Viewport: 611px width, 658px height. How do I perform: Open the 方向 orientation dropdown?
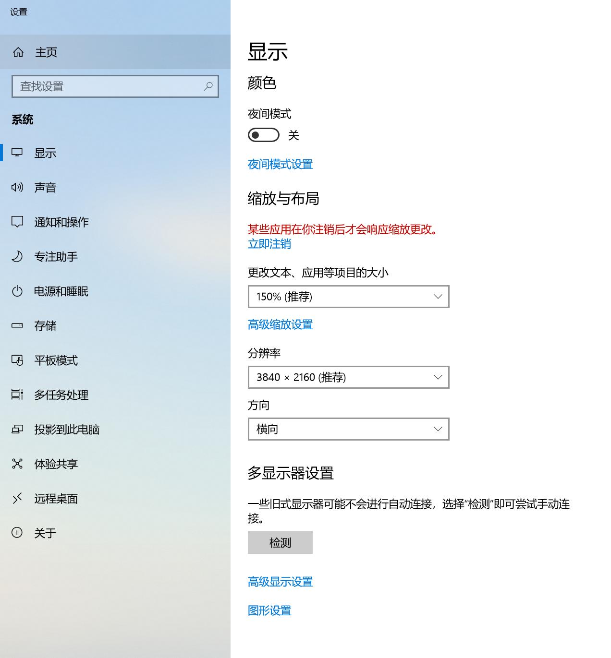pyautogui.click(x=348, y=429)
